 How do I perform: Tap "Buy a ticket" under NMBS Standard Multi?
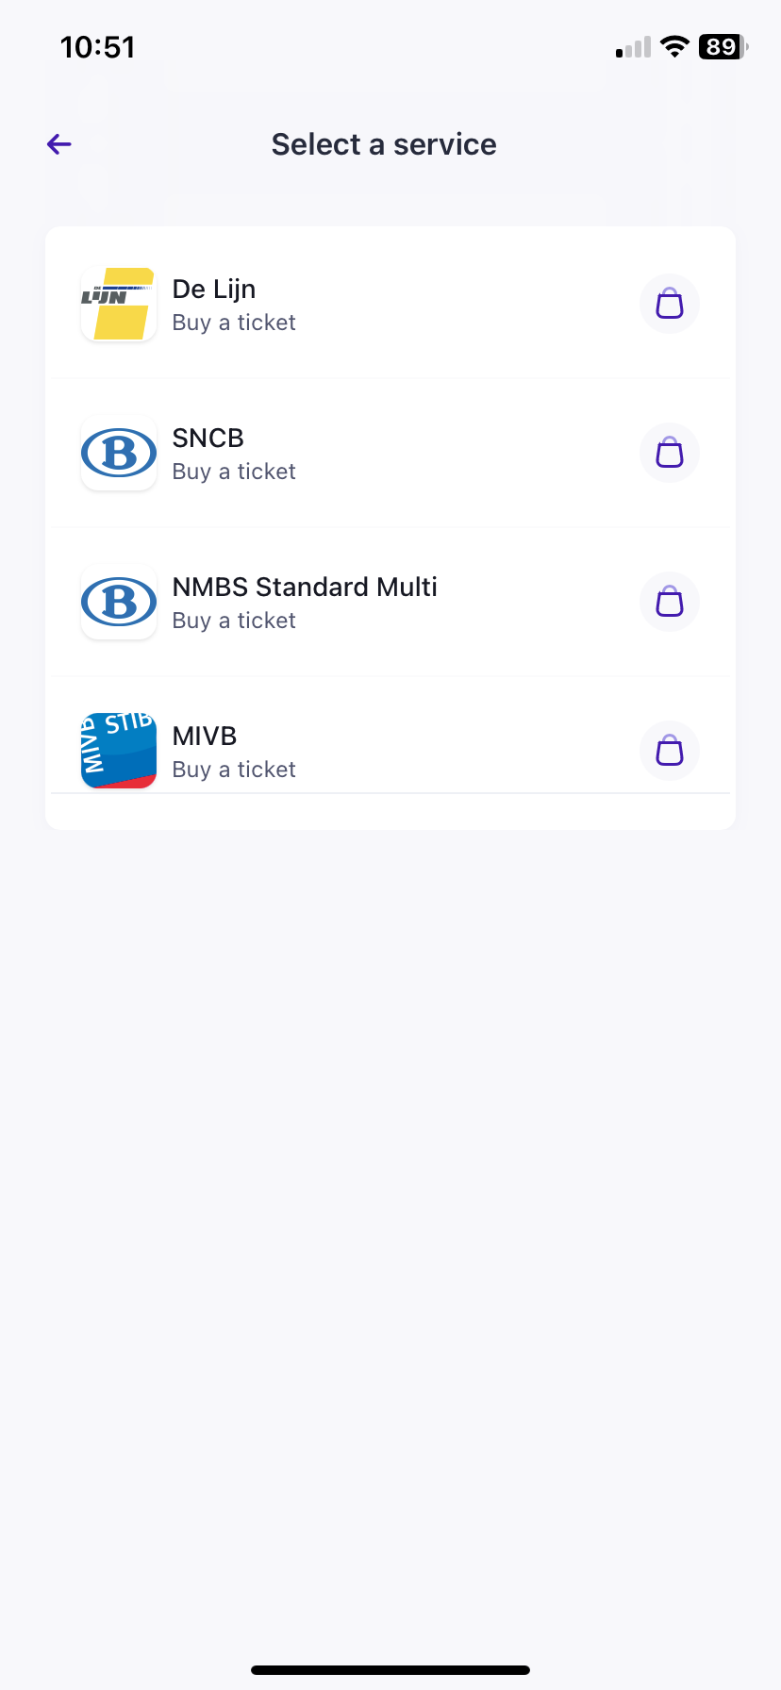pyautogui.click(x=234, y=621)
